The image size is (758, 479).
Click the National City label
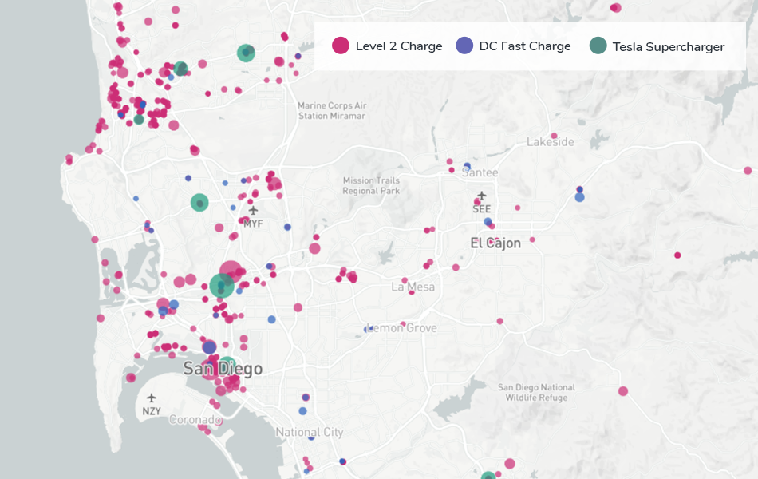tap(308, 432)
